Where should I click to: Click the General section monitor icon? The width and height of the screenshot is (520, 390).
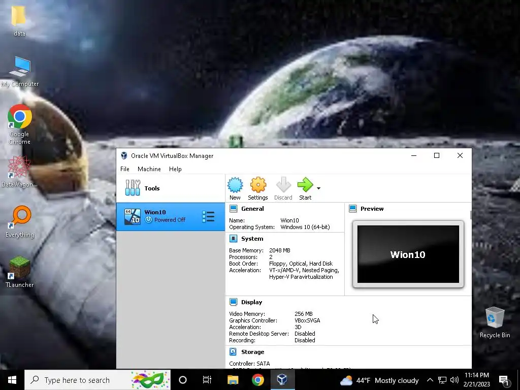click(x=234, y=209)
